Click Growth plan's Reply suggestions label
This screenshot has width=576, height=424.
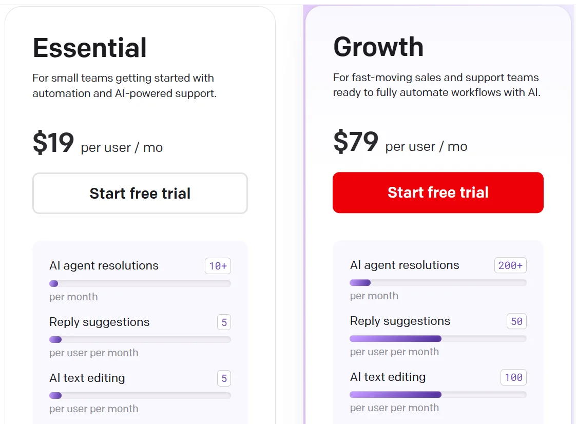pyautogui.click(x=400, y=321)
